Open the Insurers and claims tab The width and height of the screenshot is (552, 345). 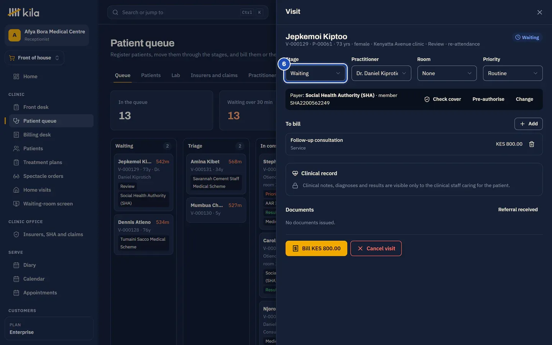pos(214,75)
